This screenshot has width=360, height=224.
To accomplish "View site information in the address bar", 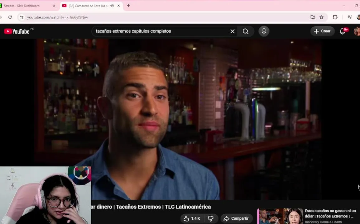I will point(22,17).
